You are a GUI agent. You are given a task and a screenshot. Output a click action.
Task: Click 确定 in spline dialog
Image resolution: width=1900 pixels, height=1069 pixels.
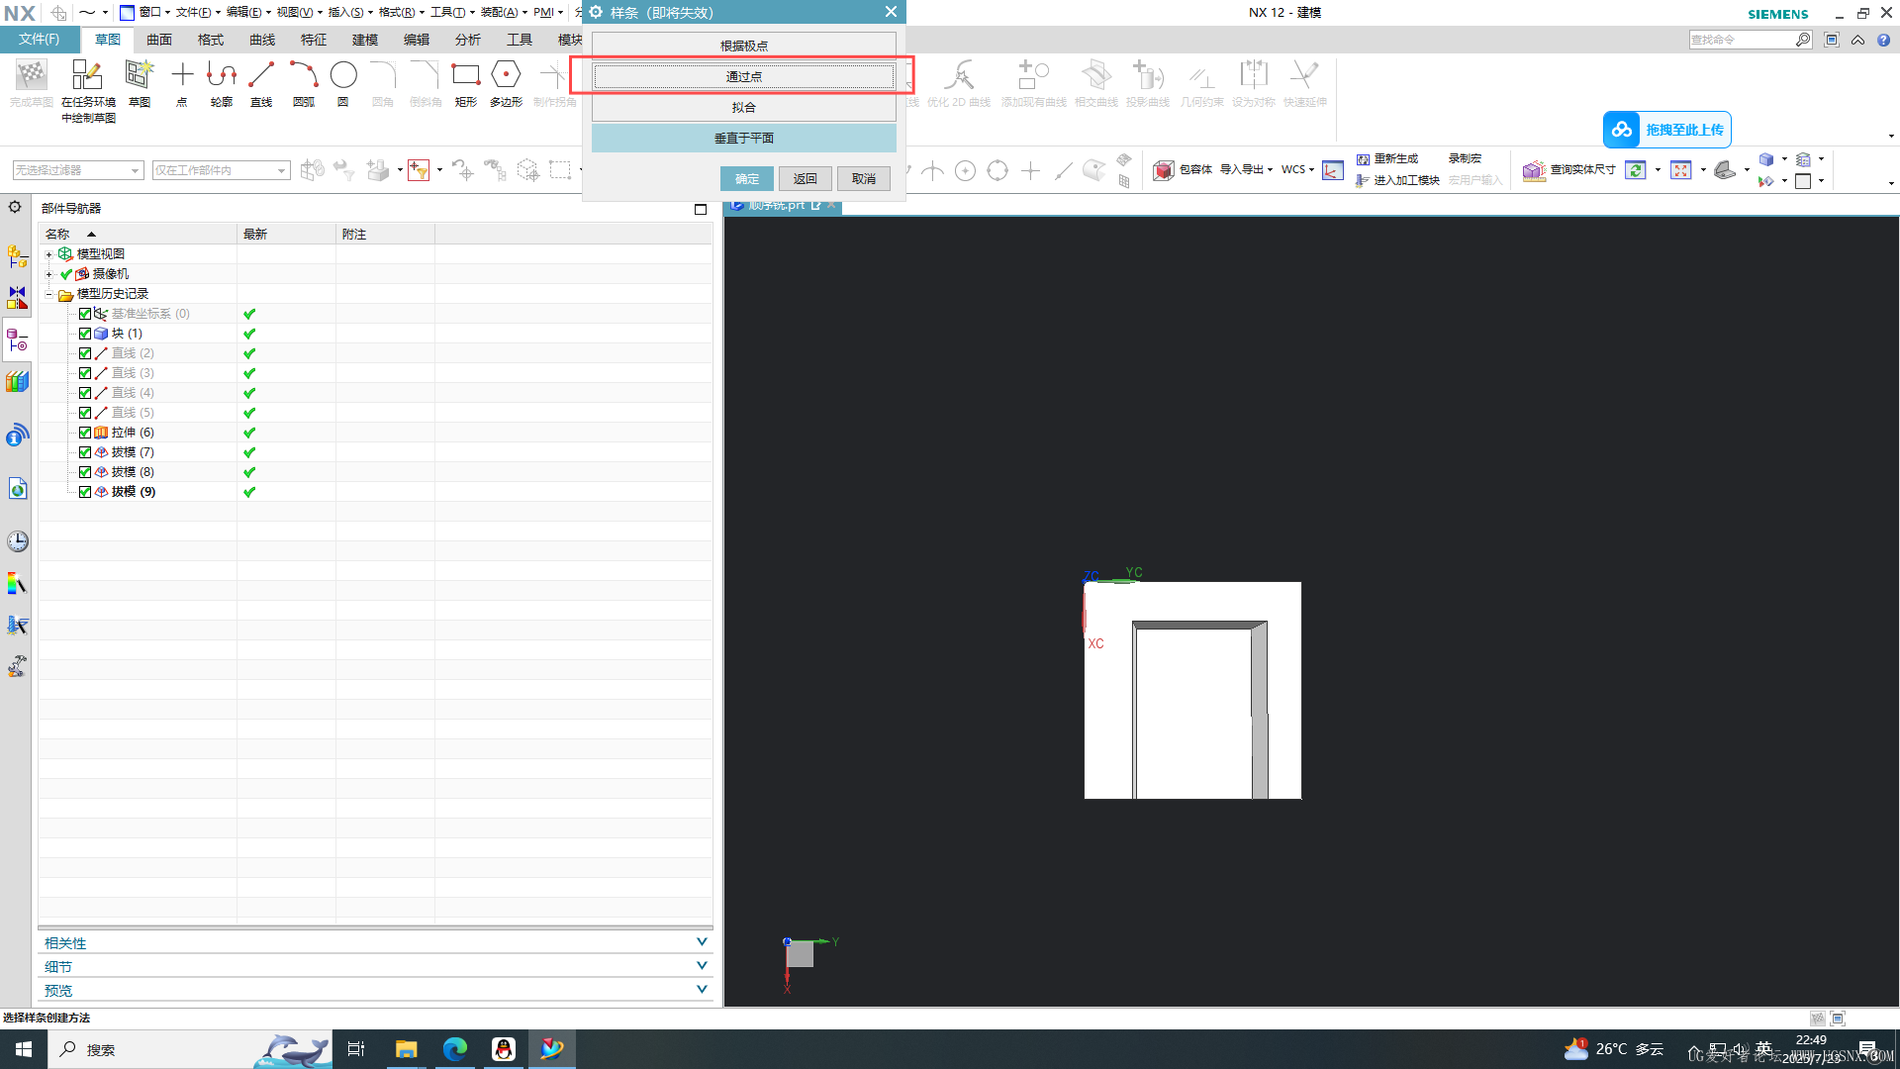(x=747, y=178)
